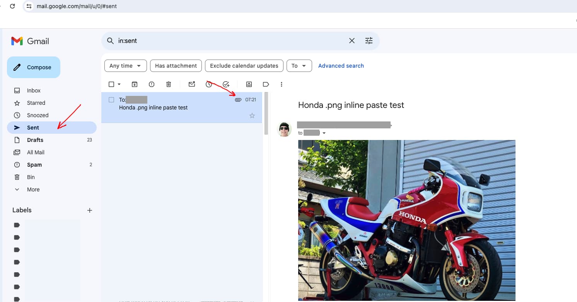Click the Archive toolbar icon

coord(135,84)
